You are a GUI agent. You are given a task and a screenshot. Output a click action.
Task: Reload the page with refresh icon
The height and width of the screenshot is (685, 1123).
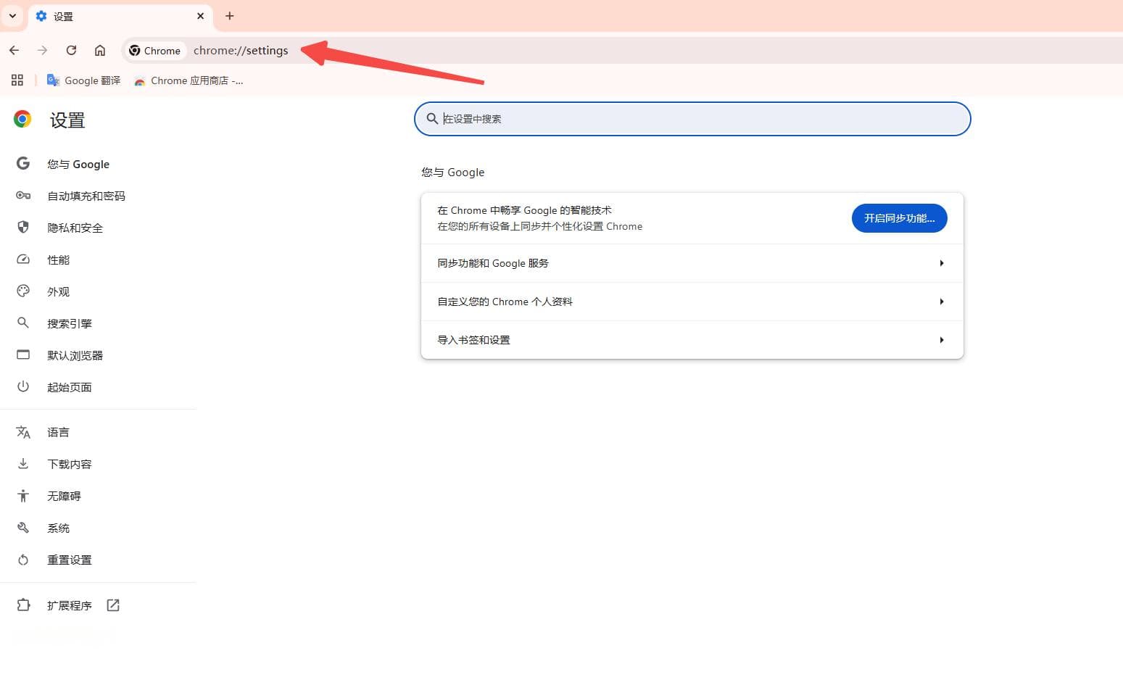tap(71, 50)
